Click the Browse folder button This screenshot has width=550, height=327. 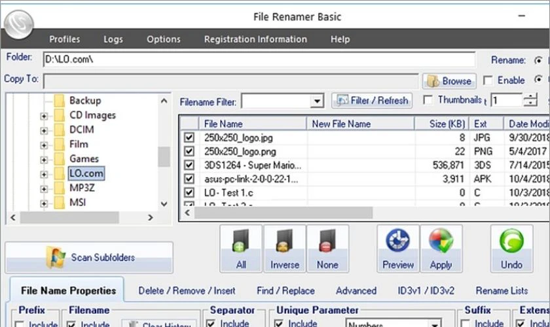pyautogui.click(x=449, y=81)
